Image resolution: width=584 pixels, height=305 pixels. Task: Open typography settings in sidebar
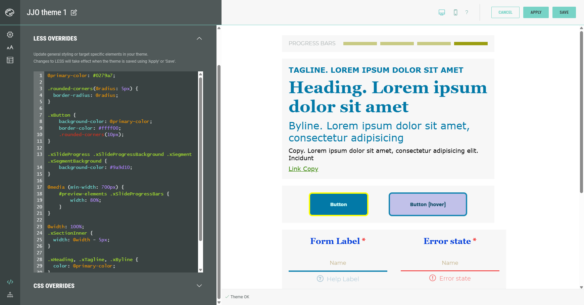pyautogui.click(x=10, y=48)
